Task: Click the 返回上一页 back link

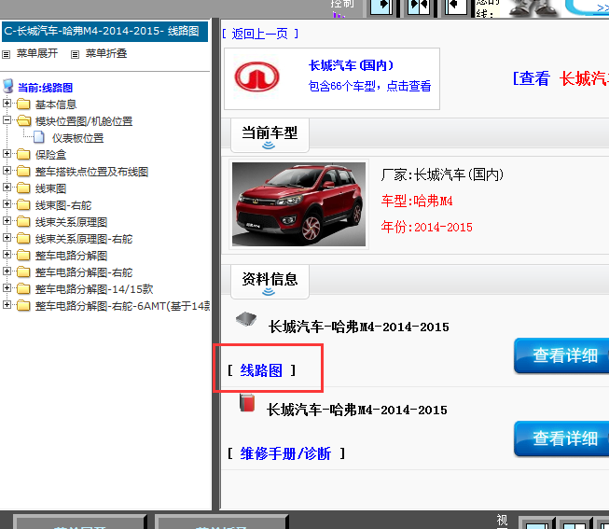Action: click(260, 34)
